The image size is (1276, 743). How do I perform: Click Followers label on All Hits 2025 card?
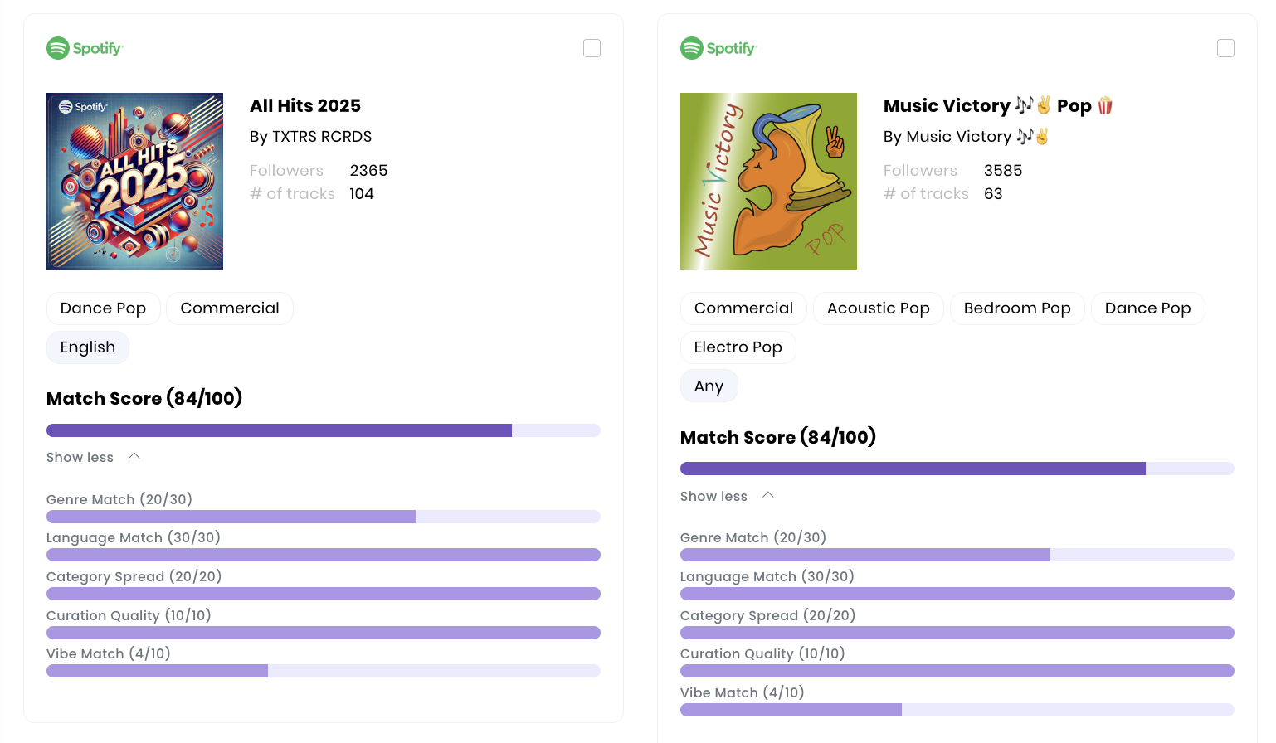286,171
